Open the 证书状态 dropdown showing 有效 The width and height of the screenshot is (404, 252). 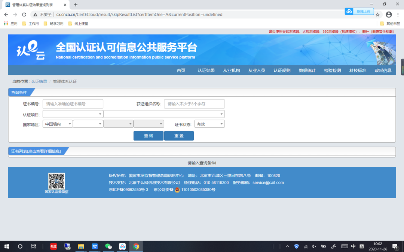(x=209, y=124)
